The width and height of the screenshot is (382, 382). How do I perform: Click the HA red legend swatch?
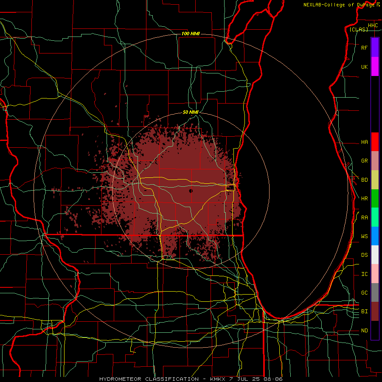(x=375, y=142)
